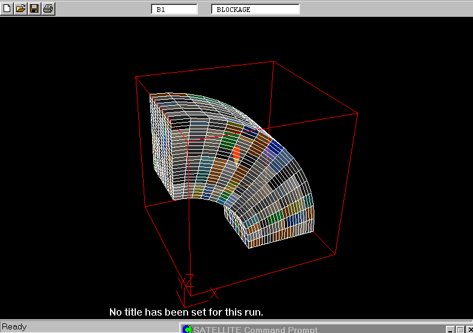This screenshot has height=333, width=473.
Task: Select the BLOCKAGE type field
Action: coord(255,10)
